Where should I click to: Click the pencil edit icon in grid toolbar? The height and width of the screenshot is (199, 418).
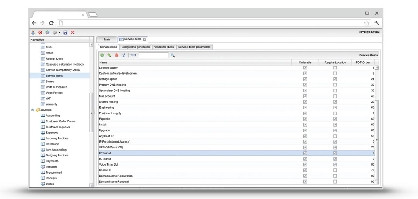pos(109,55)
